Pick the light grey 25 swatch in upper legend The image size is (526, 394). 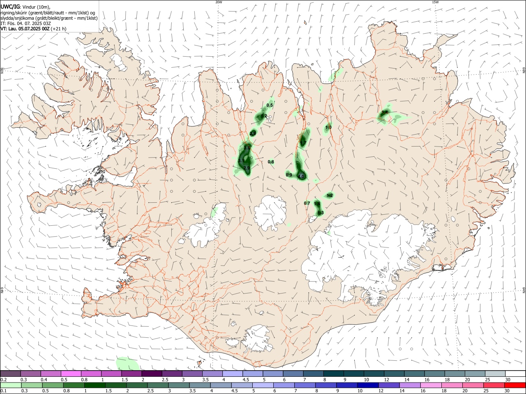[x=495, y=374]
